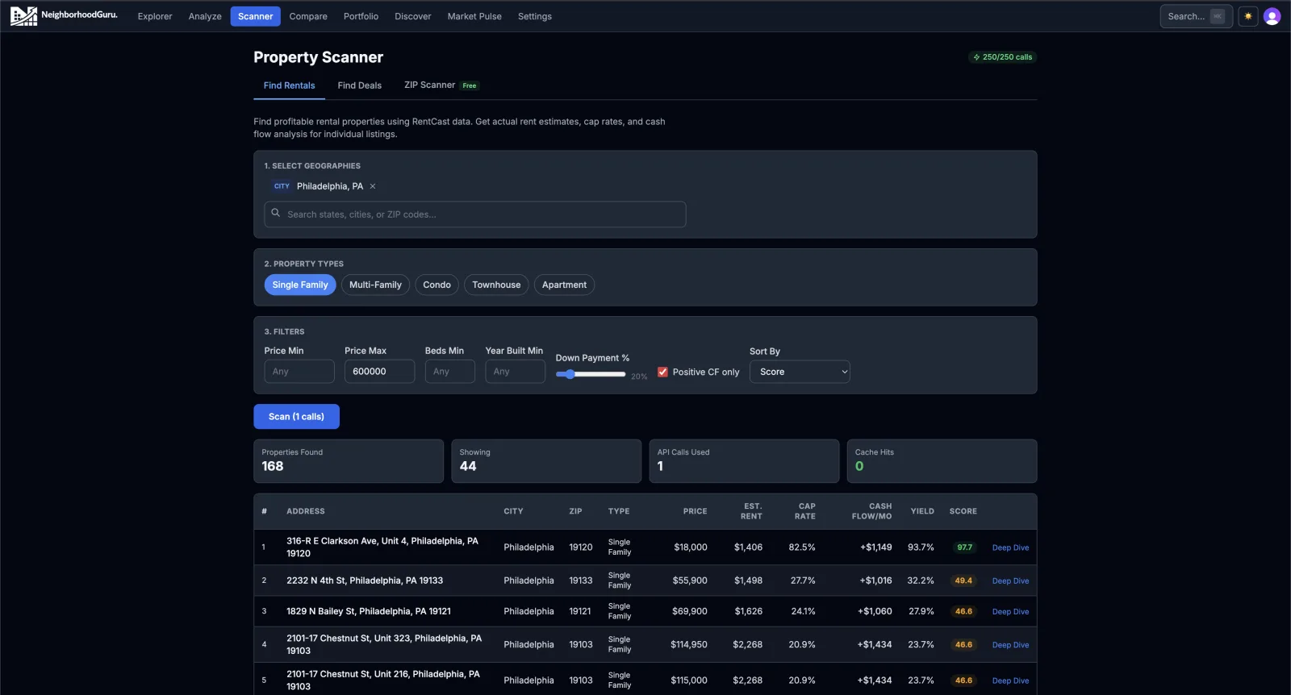
Task: Click the NeighborhoodGuru logo icon
Action: pyautogui.click(x=23, y=16)
